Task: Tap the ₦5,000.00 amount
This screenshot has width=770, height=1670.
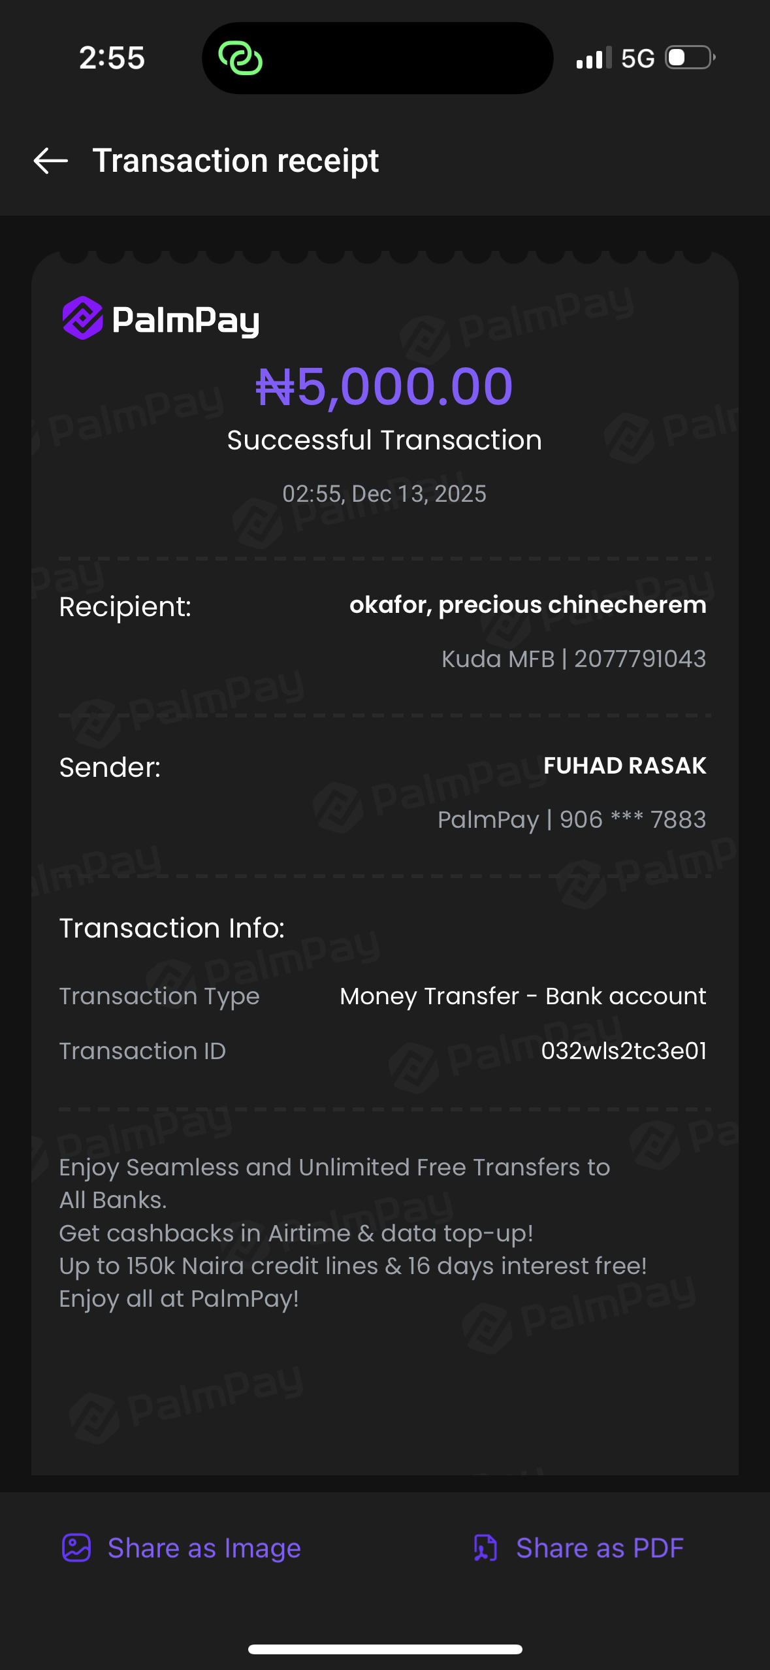Action: (385, 386)
